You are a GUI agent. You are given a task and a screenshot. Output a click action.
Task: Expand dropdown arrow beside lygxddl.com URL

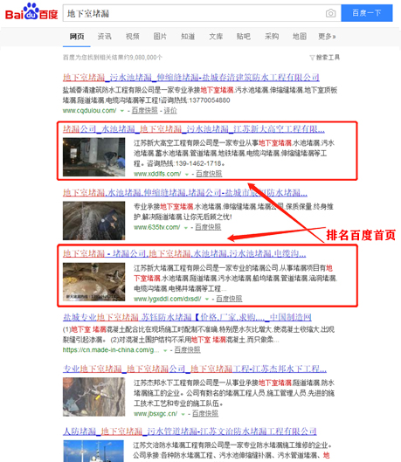coord(207,300)
